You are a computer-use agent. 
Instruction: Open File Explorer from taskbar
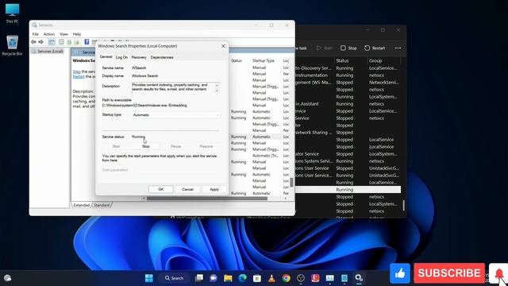coord(228,278)
